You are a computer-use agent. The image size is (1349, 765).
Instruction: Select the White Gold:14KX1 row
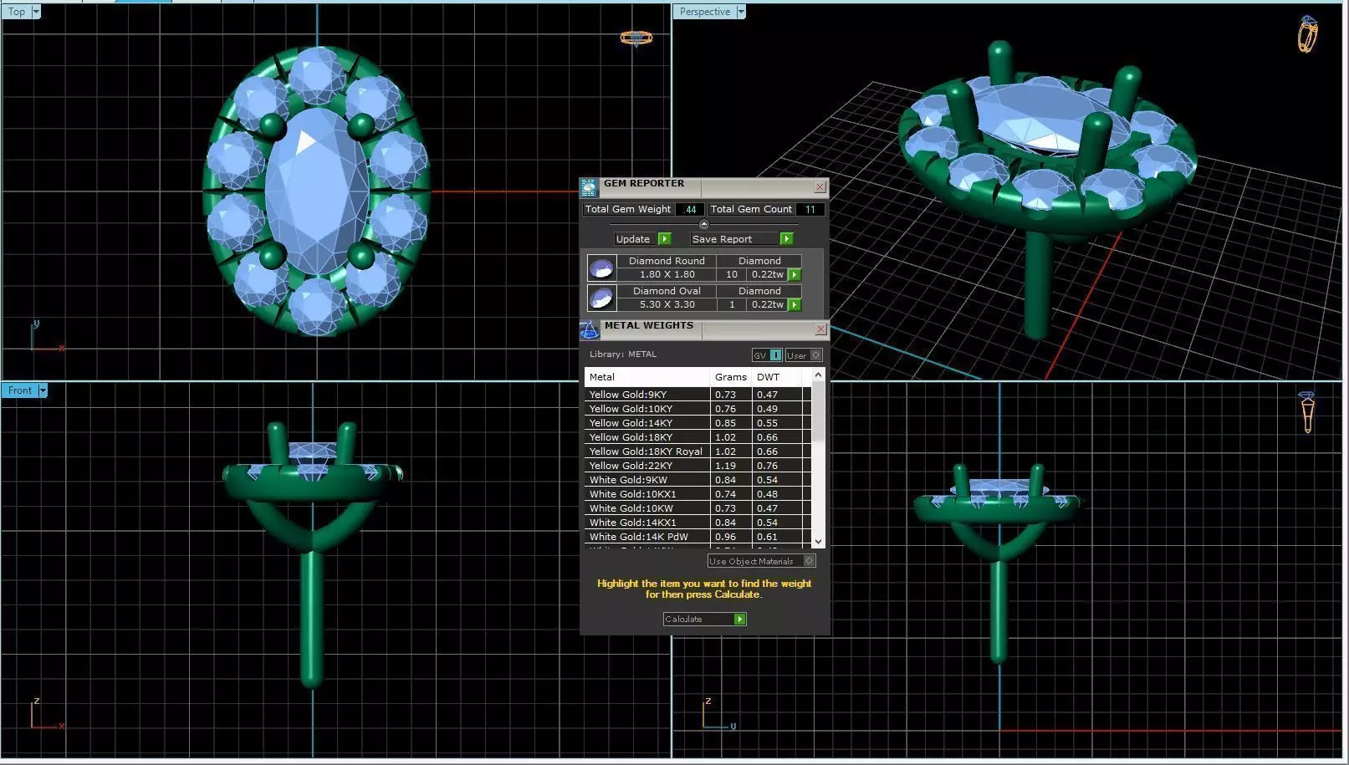click(x=697, y=523)
